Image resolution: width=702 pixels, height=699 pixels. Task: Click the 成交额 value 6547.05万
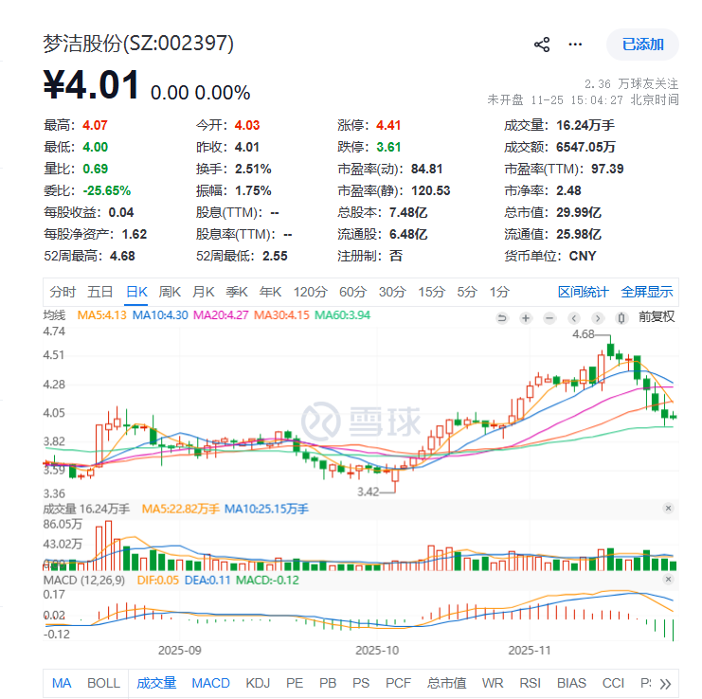coord(585,147)
